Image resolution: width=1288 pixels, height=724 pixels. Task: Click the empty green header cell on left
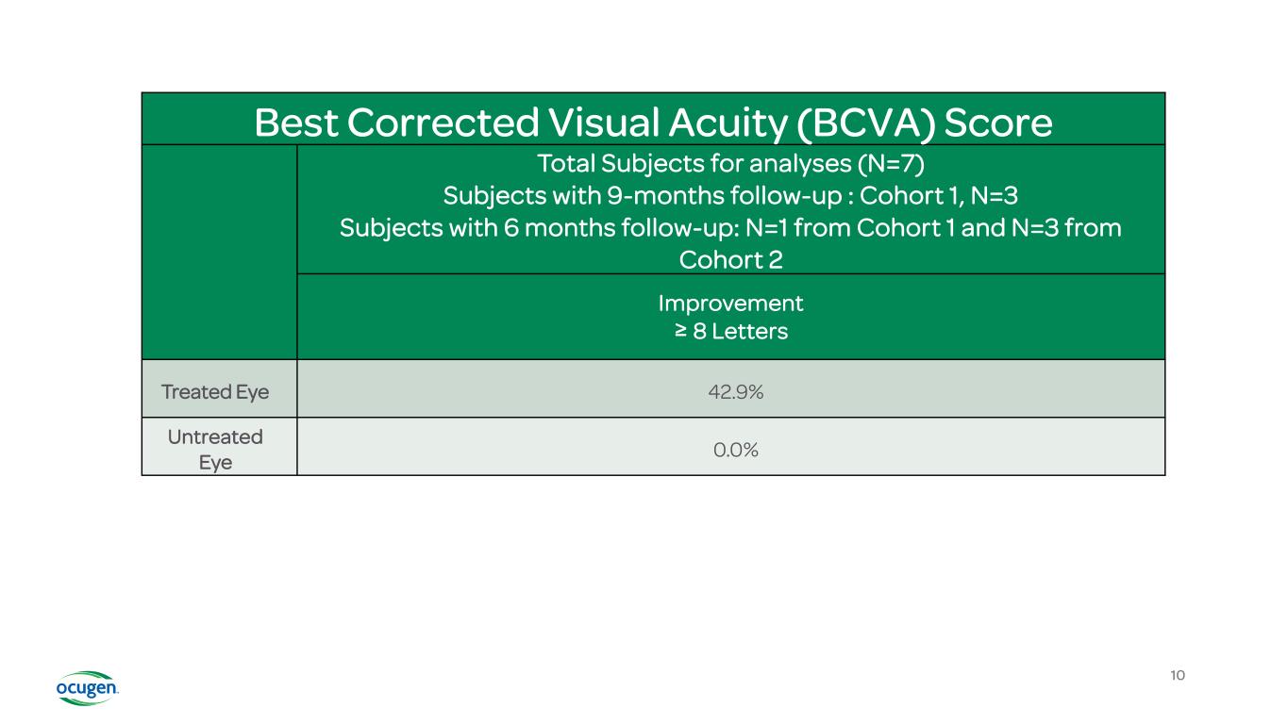219,252
